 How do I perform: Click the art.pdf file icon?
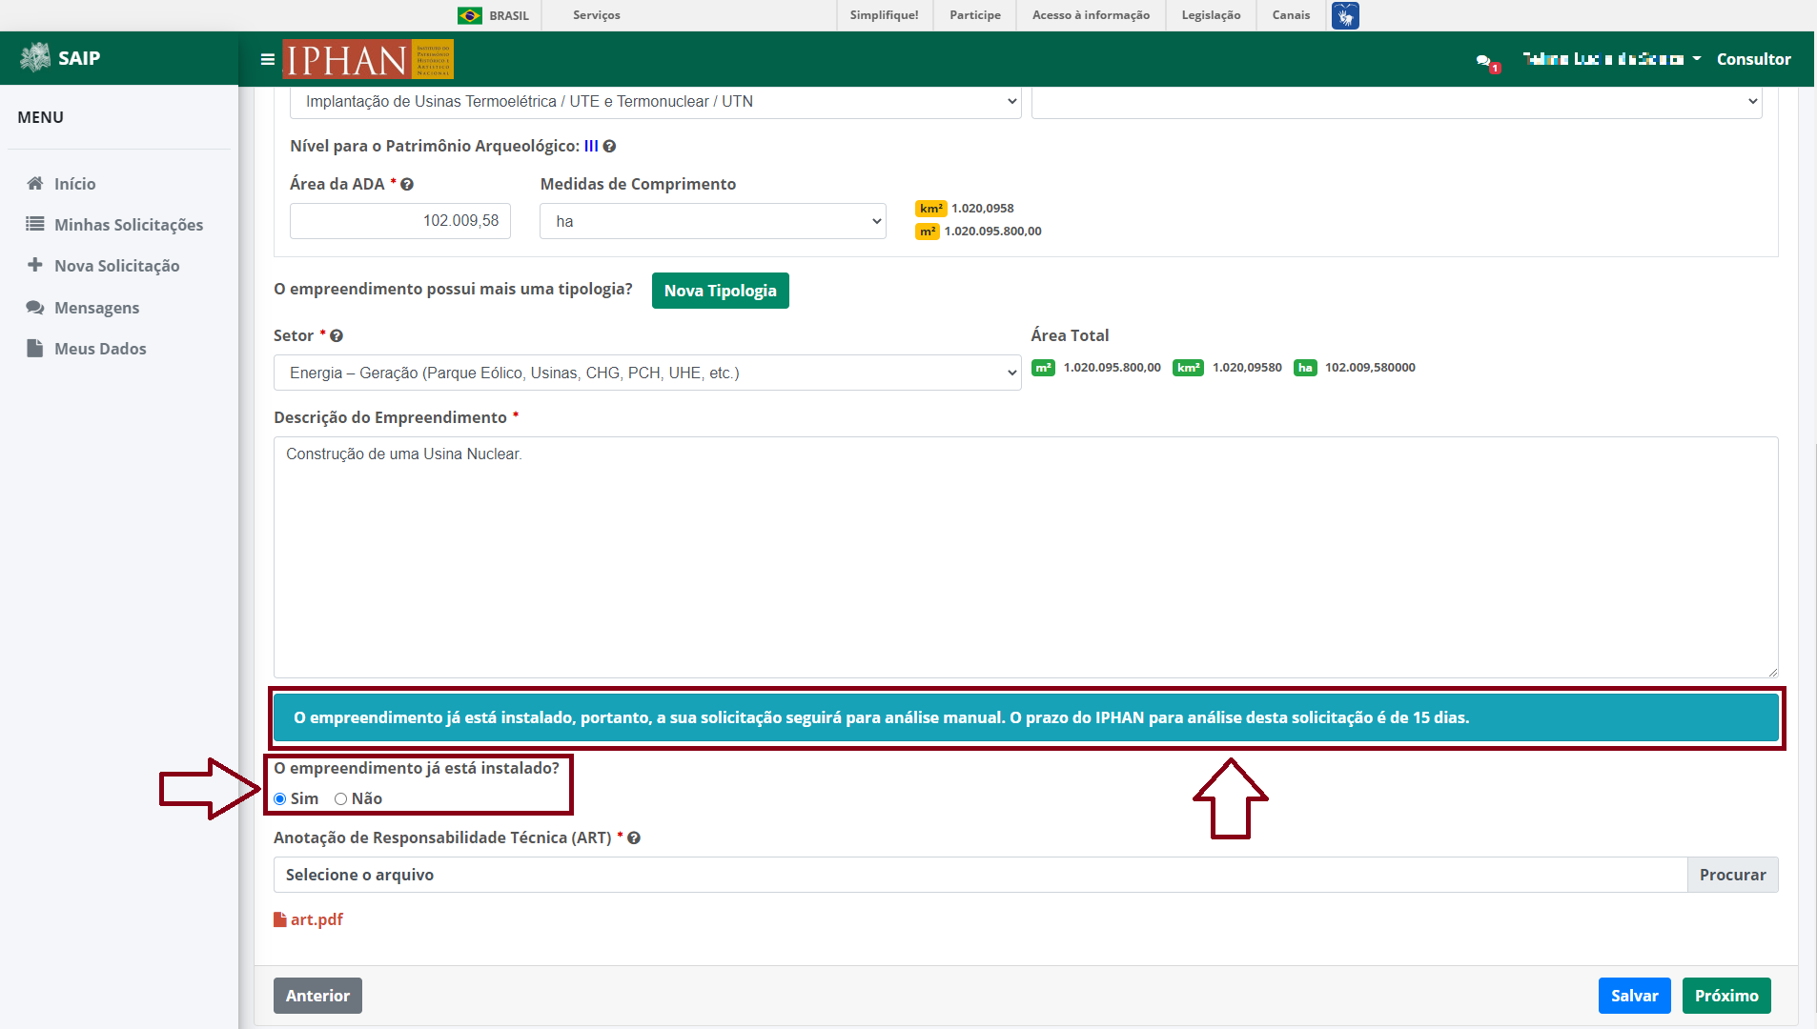point(280,919)
